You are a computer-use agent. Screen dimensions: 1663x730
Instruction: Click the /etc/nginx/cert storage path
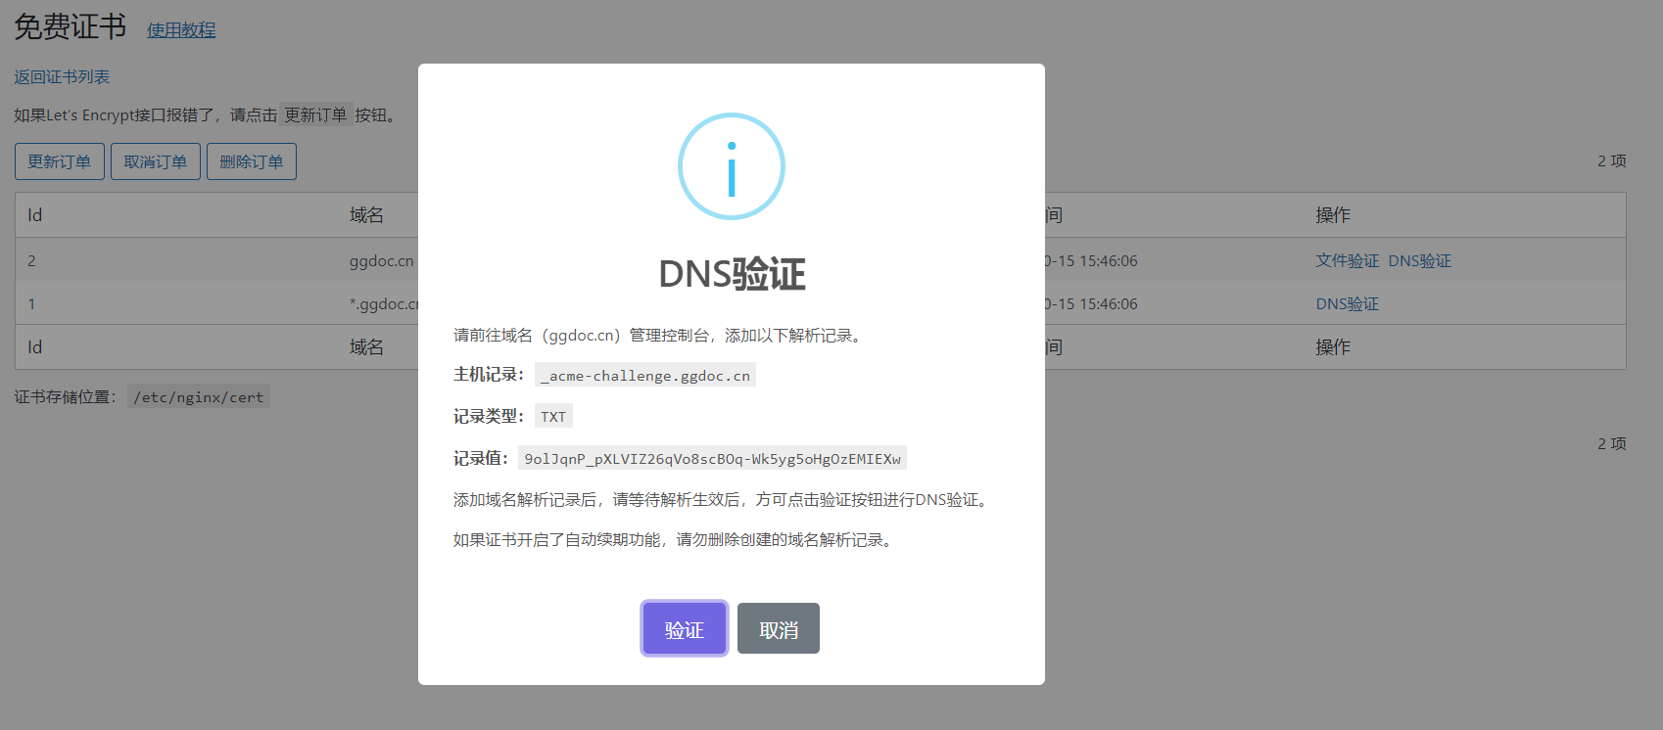point(199,396)
